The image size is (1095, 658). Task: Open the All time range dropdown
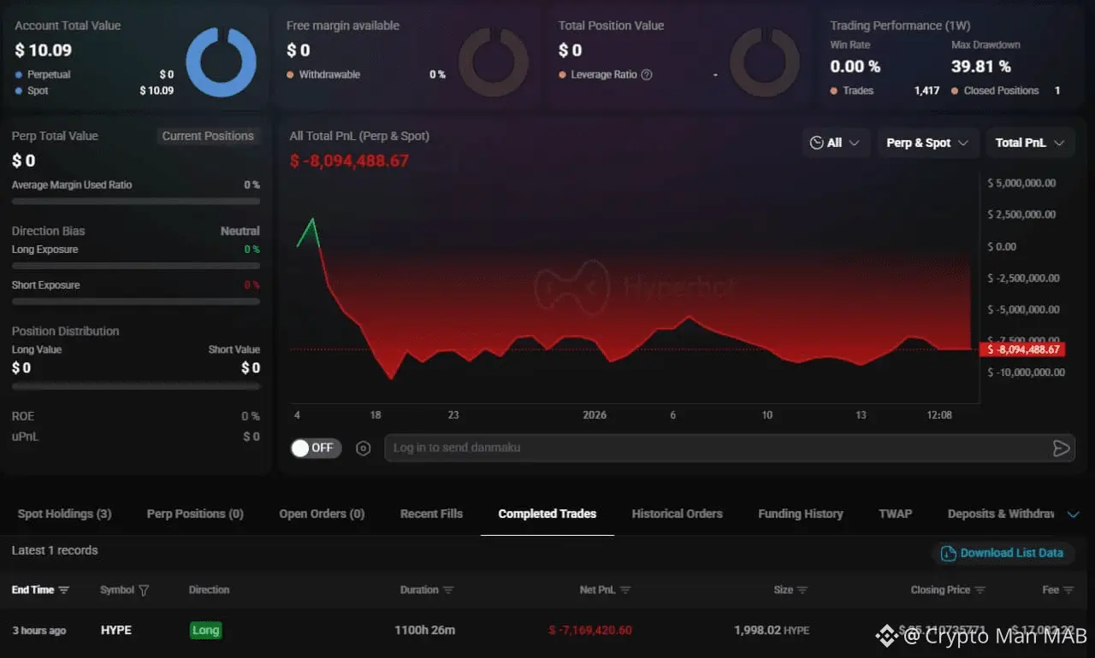tap(837, 143)
